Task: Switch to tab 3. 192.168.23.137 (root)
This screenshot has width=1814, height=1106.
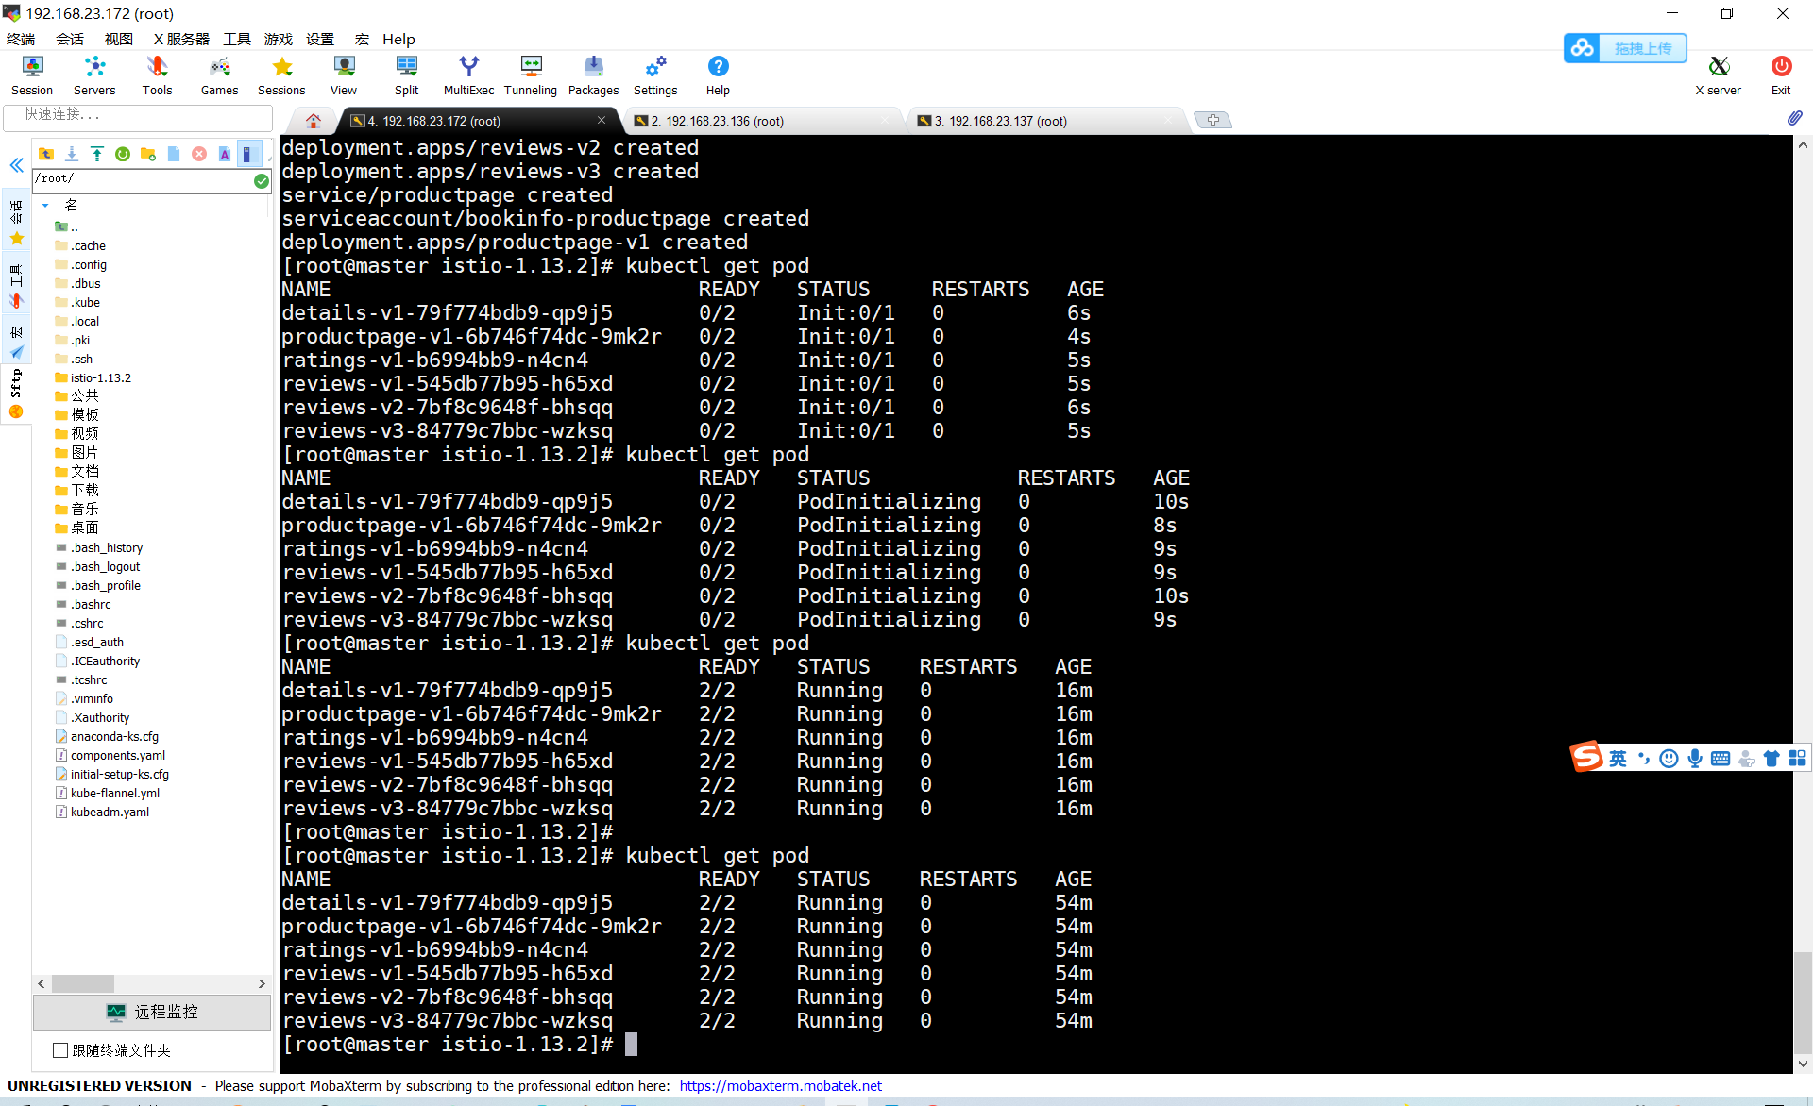Action: point(1046,121)
